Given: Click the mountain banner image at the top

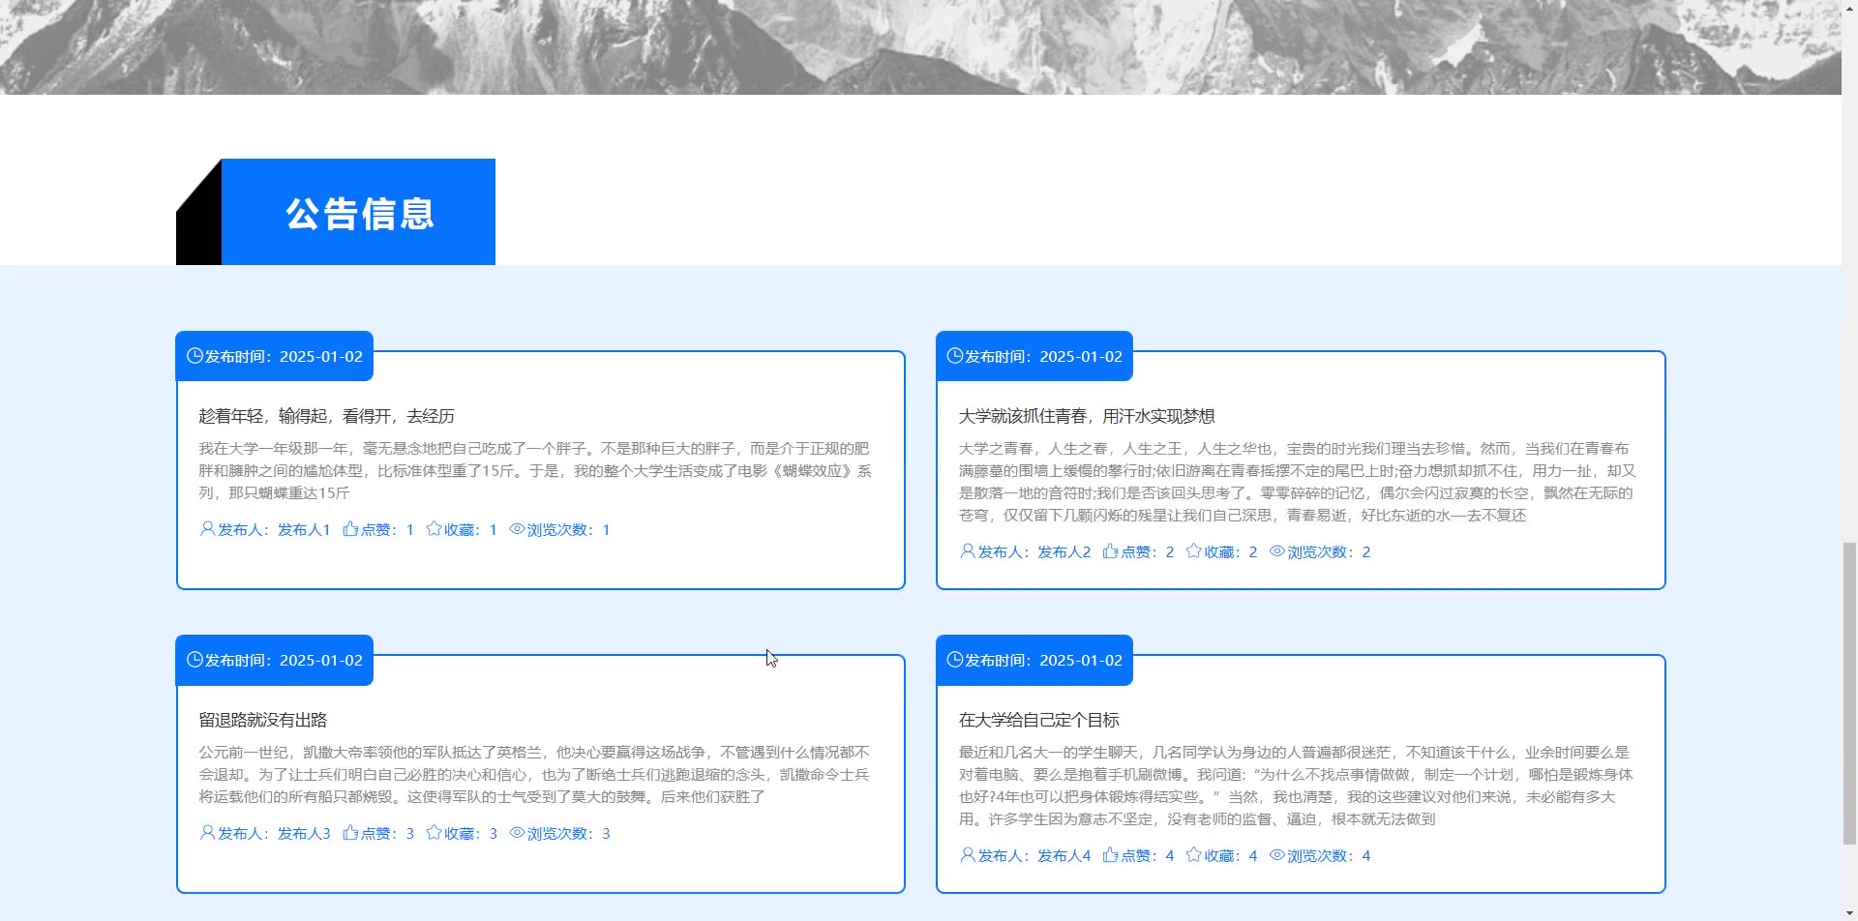Looking at the screenshot, I should [x=919, y=46].
